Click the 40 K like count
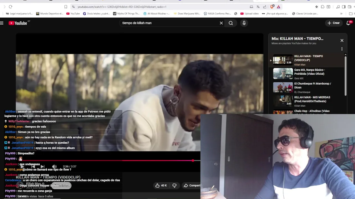355x199 pixels. pos(164,185)
